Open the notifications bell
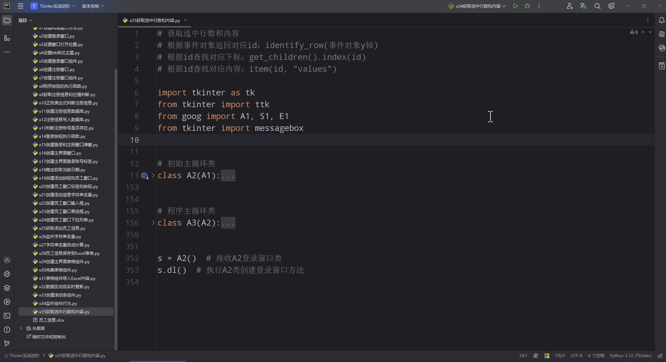Image resolution: width=666 pixels, height=362 pixels. click(661, 20)
